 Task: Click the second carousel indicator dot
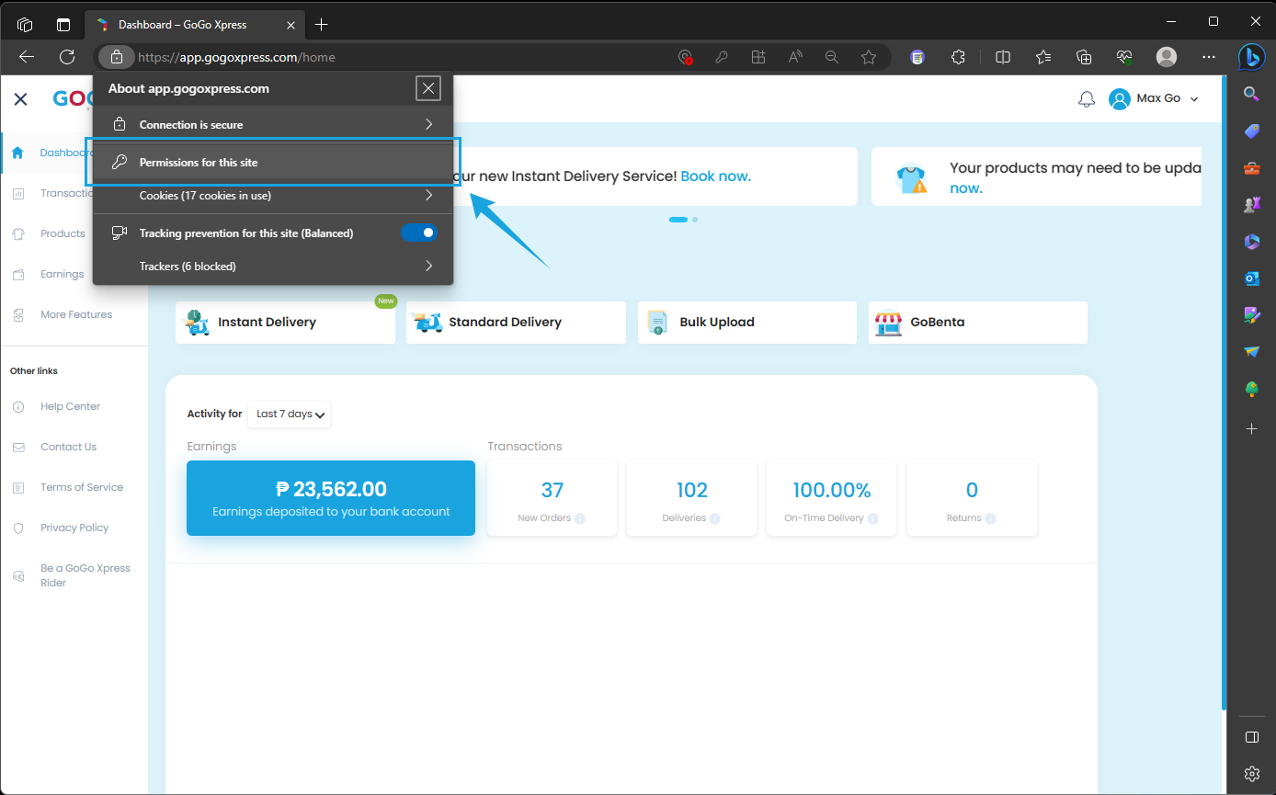(695, 220)
